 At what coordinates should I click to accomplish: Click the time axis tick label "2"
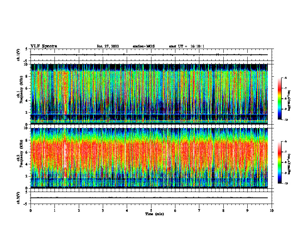[x=79, y=211]
